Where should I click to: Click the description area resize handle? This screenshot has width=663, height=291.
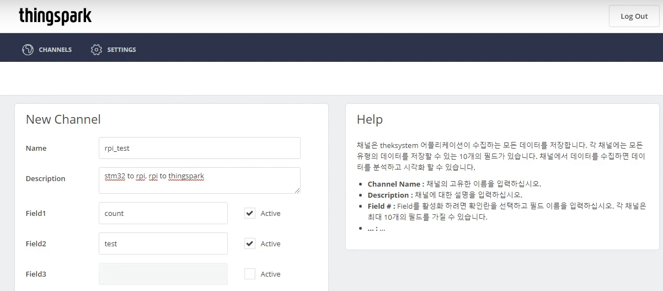tap(297, 191)
